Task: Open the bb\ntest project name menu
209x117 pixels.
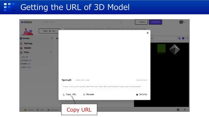Action: click(x=25, y=38)
